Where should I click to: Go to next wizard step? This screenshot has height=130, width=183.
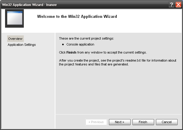pos(120,122)
